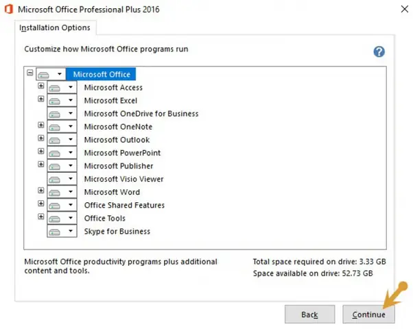Open install option dropdown for Microsoft Excel
The height and width of the screenshot is (329, 413).
pos(62,100)
